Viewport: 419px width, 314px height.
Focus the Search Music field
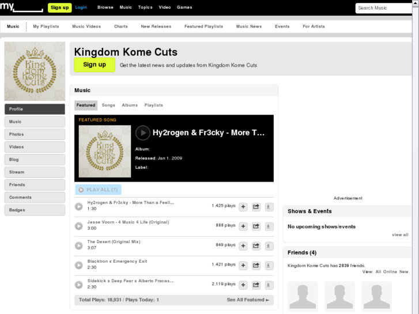(383, 8)
